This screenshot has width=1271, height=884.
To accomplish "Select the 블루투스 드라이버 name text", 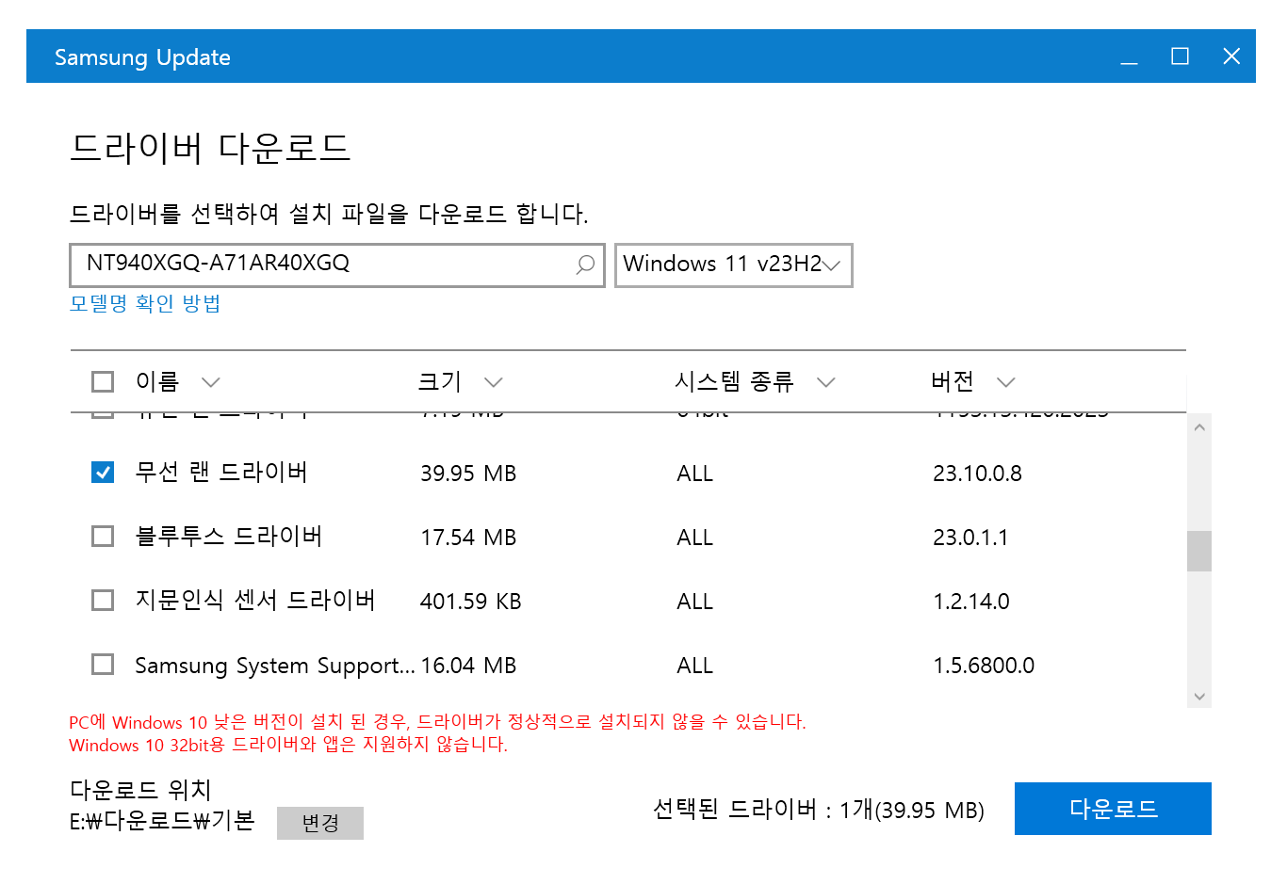I will tap(229, 536).
